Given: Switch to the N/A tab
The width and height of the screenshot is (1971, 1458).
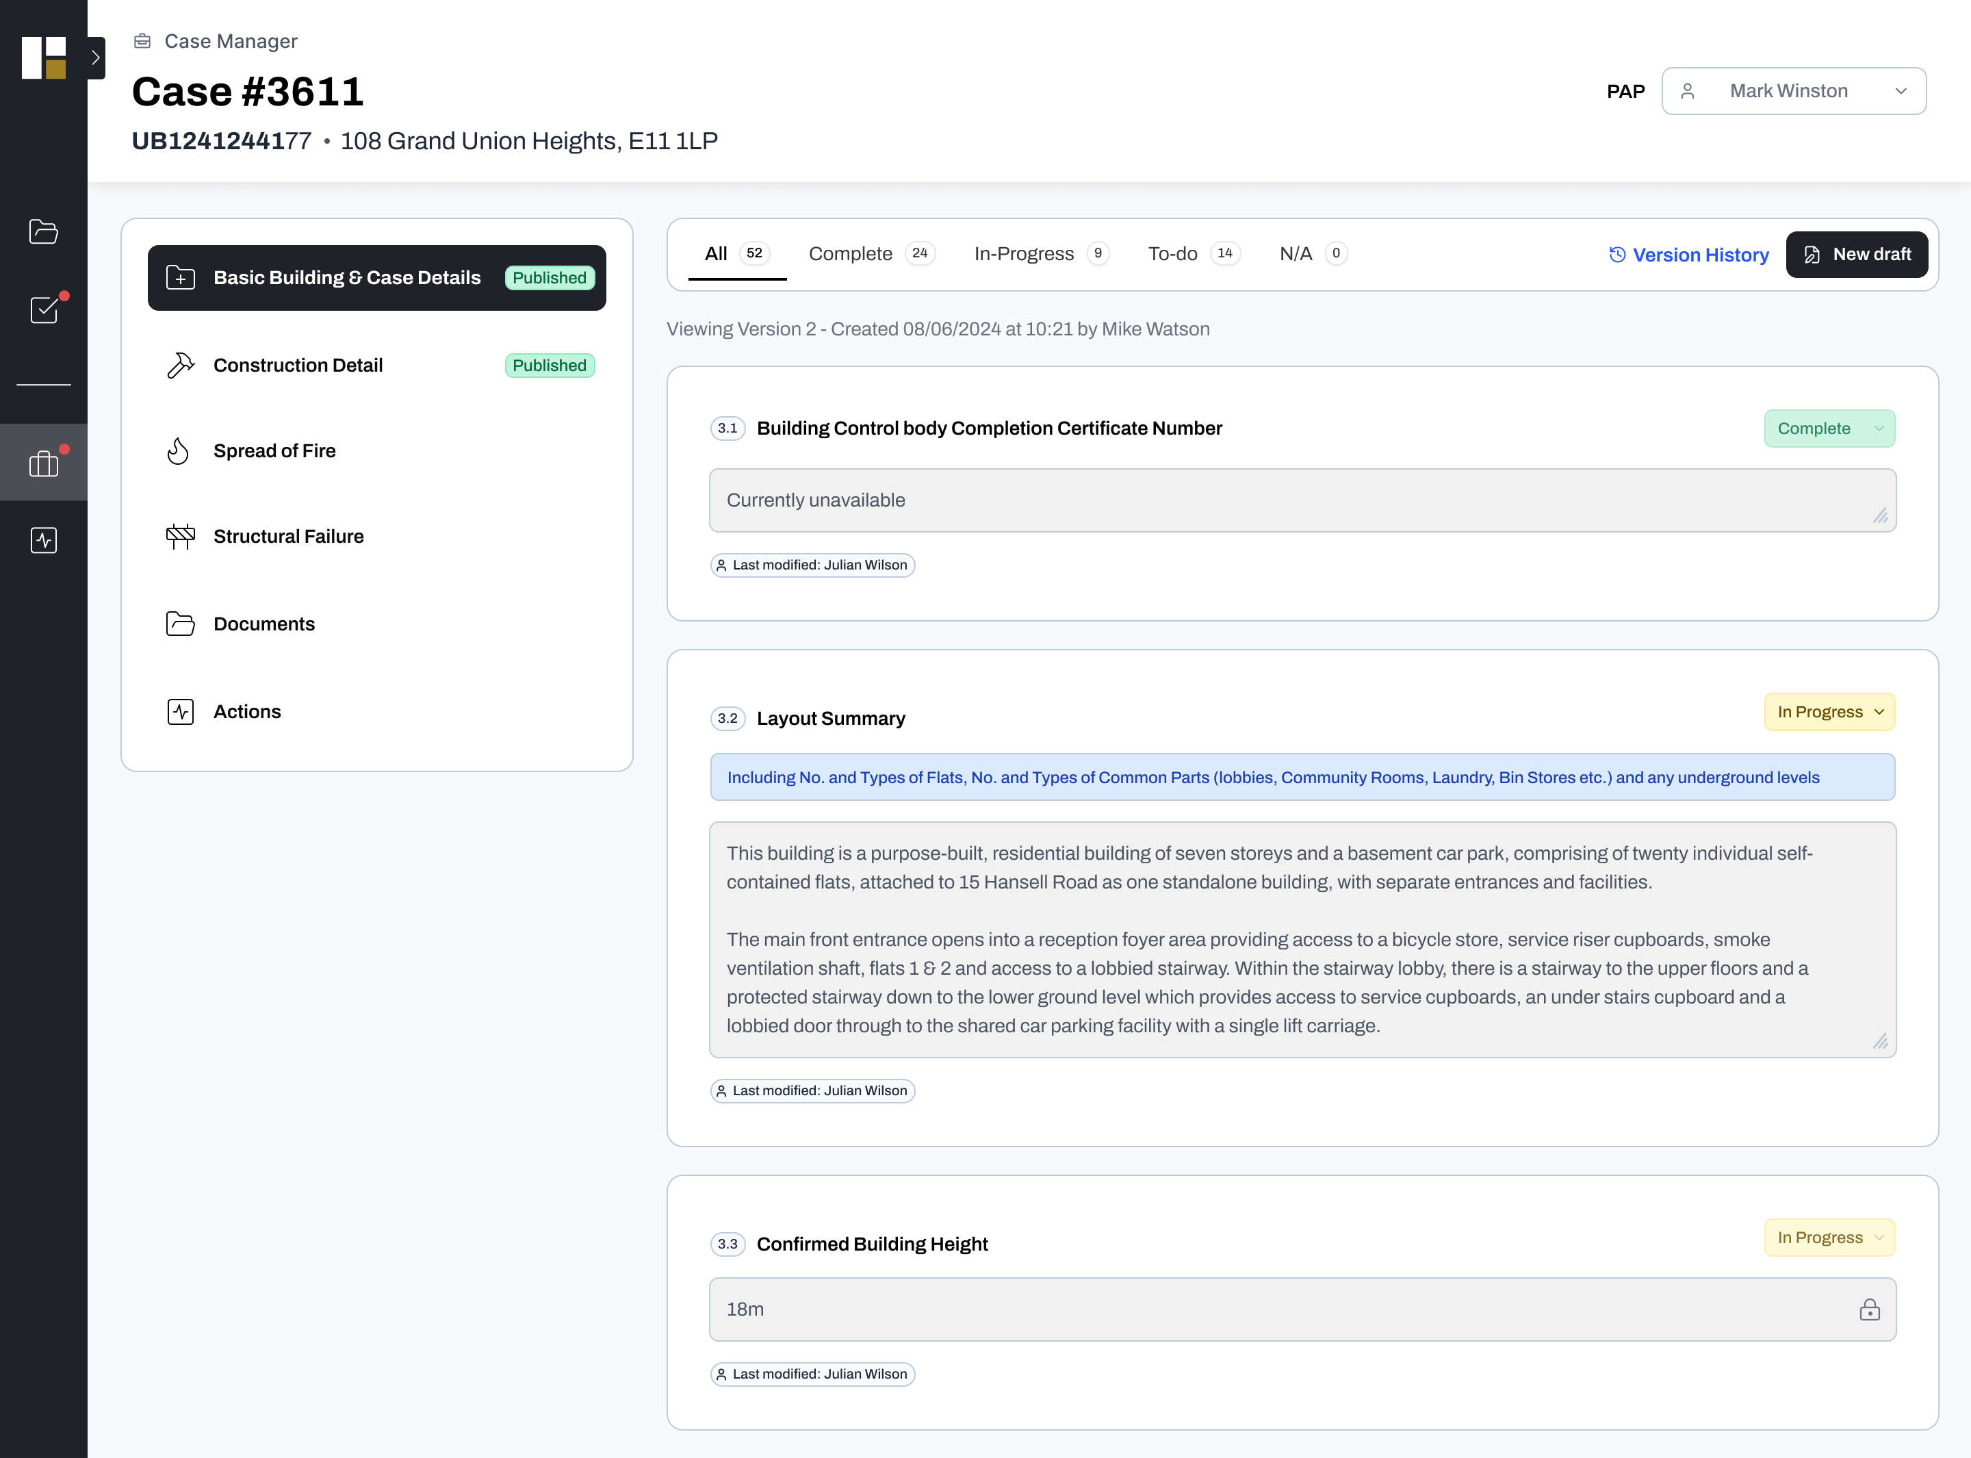Looking at the screenshot, I should tap(1313, 254).
